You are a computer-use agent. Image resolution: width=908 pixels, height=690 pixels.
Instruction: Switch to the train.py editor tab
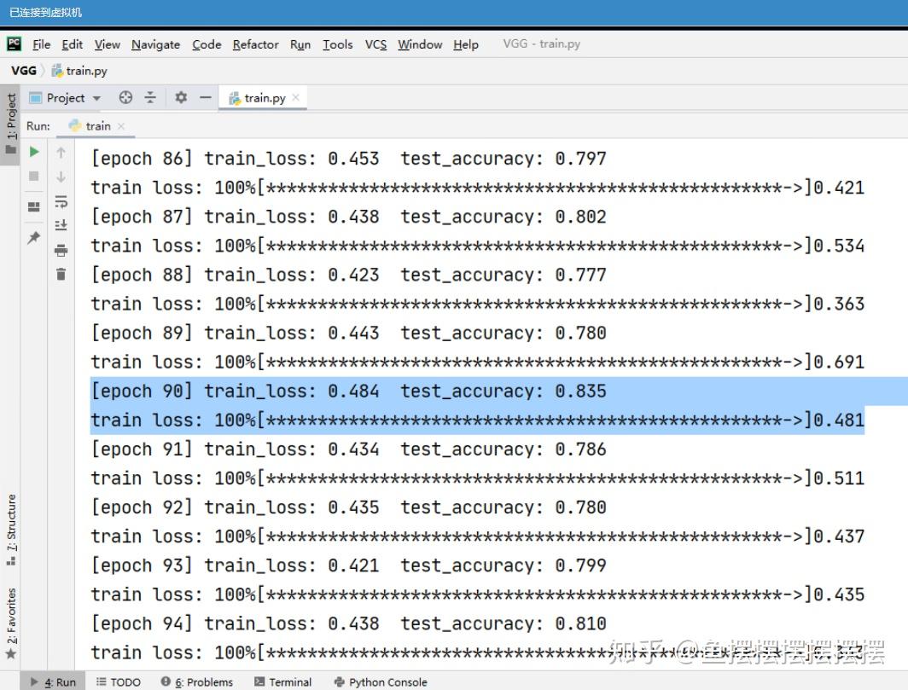point(264,98)
